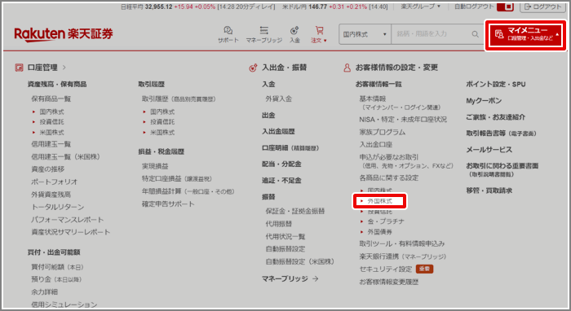Open 預り金 (本日以降)
571x311 pixels.
click(56, 279)
